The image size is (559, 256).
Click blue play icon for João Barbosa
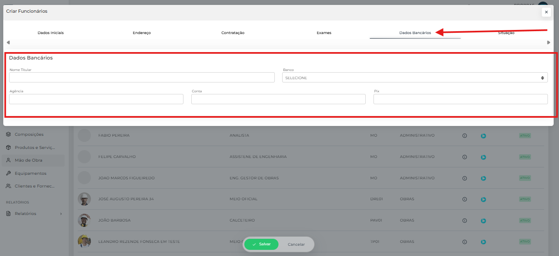[x=483, y=221]
